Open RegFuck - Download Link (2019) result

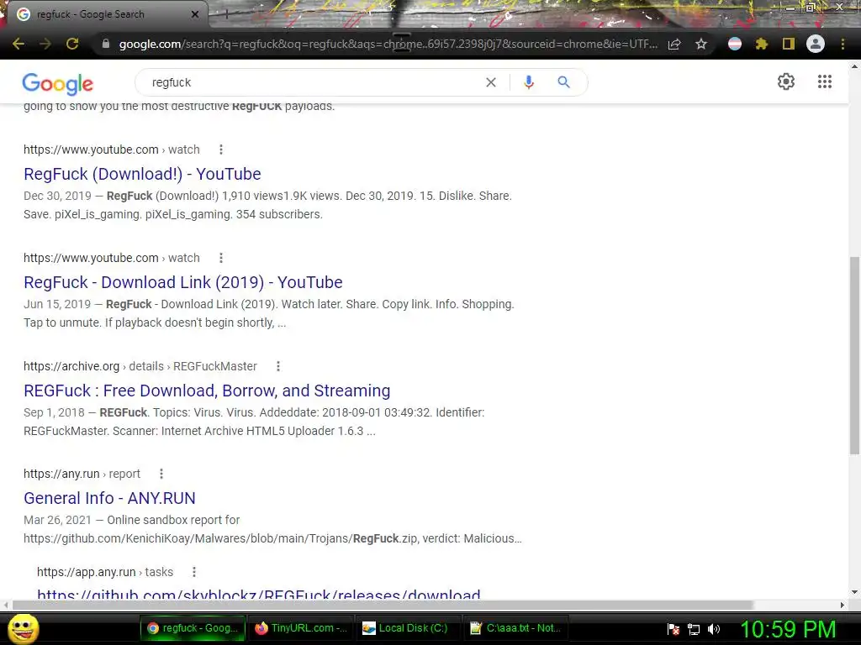tap(182, 282)
